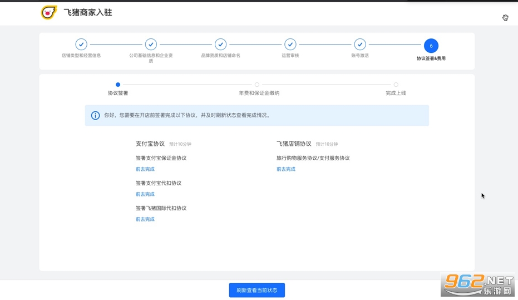Click the hand icon at top right

505,18
